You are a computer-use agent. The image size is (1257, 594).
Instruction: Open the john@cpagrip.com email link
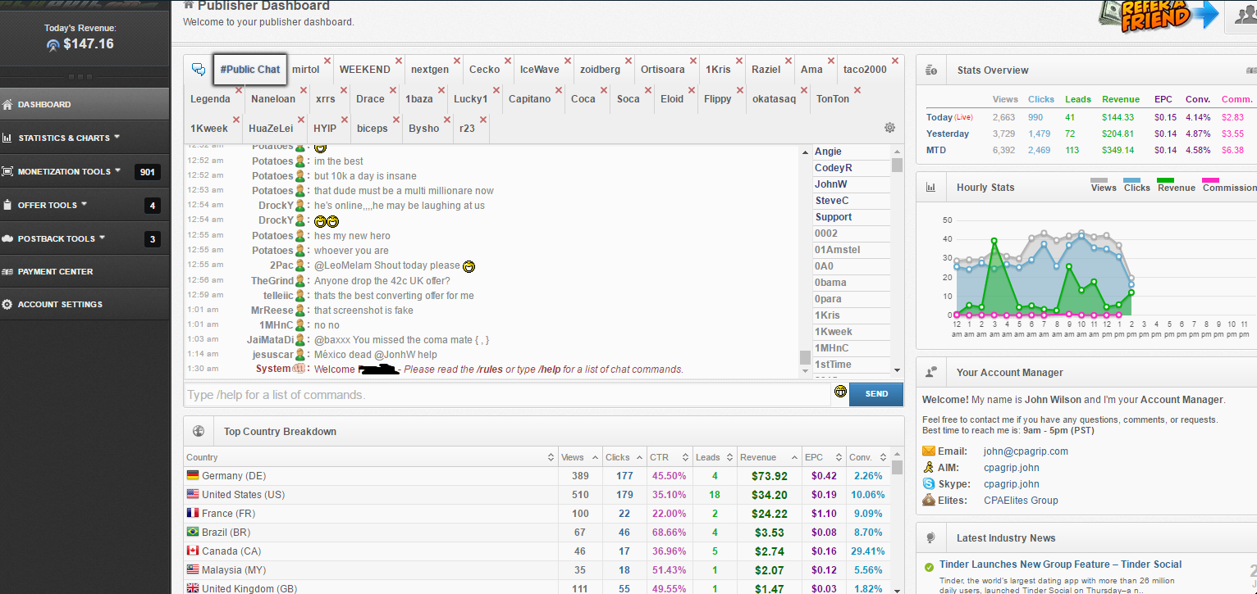tap(1026, 451)
